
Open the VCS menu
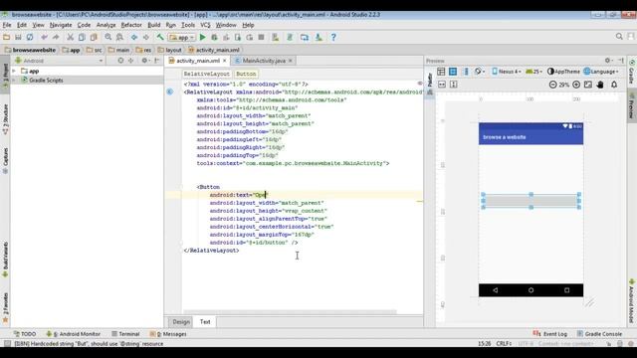(x=205, y=25)
